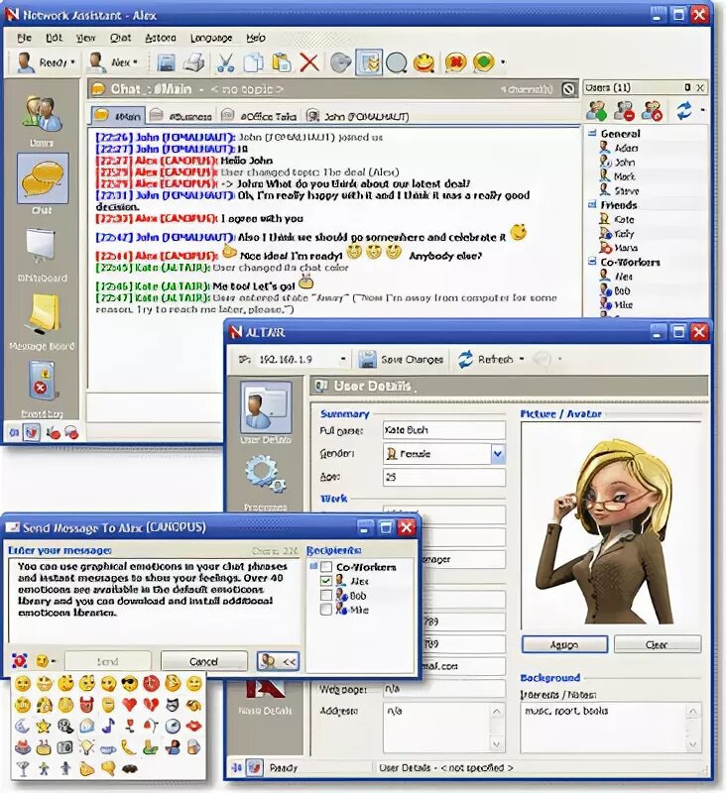The image size is (726, 793).
Task: Click the Age input field
Action: [x=443, y=477]
